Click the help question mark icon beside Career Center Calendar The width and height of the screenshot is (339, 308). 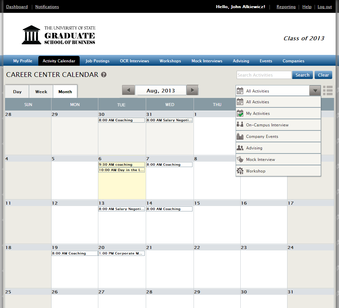104,75
